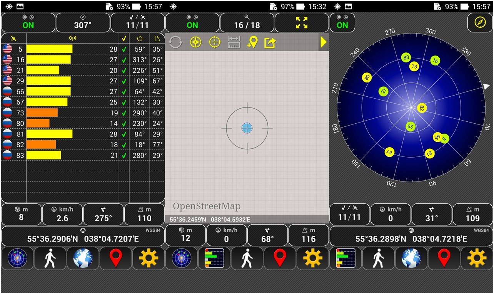Tap the 16 / 18 zoom level button
The width and height of the screenshot is (494, 294).
(x=247, y=22)
